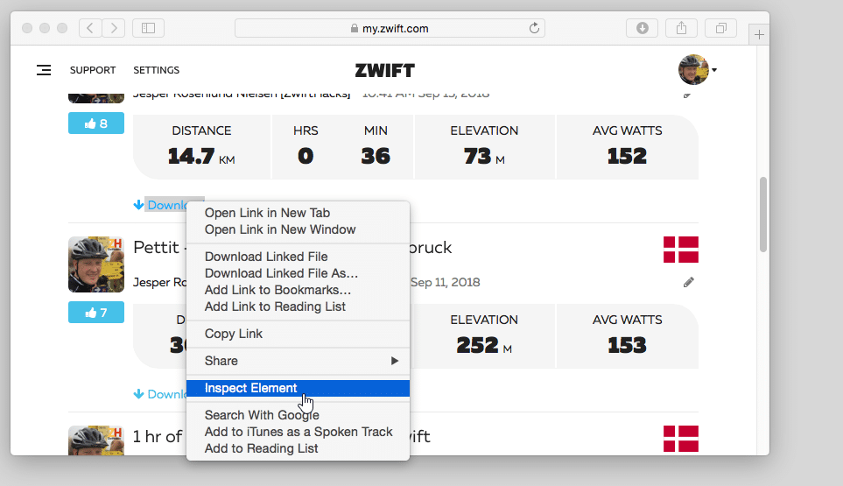Expand the Share submenu
This screenshot has height=486, width=843.
(298, 361)
